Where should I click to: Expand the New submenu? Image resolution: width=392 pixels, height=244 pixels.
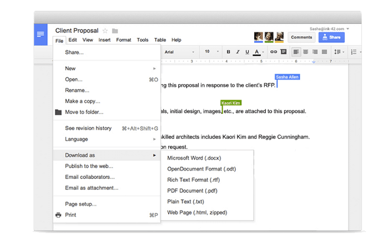click(x=107, y=69)
